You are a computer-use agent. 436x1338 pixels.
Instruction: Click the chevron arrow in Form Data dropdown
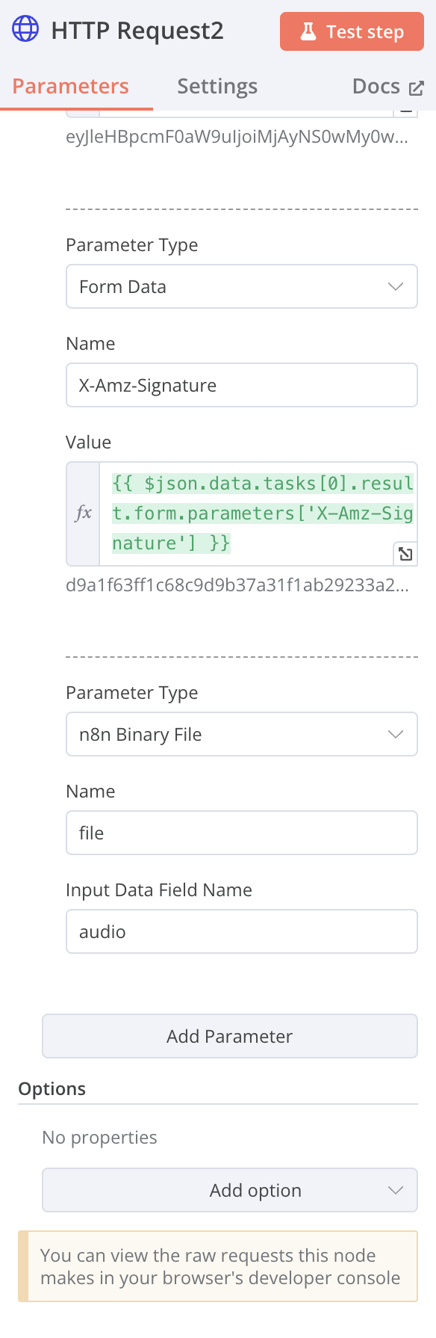click(396, 286)
